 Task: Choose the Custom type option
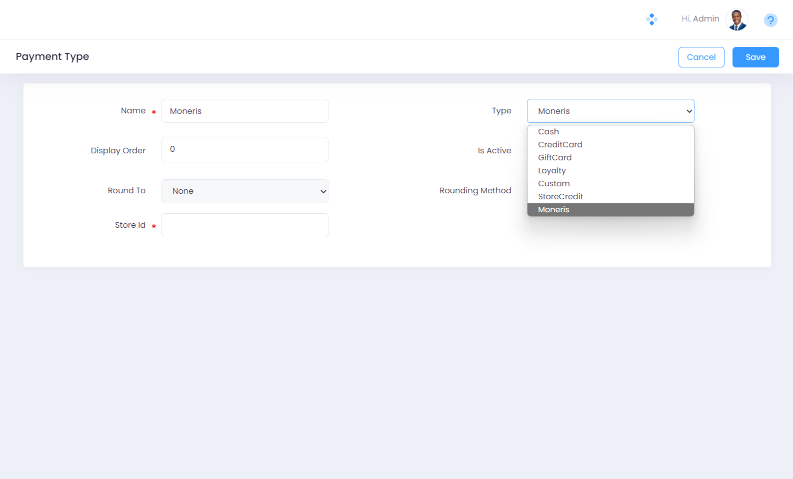coord(553,184)
